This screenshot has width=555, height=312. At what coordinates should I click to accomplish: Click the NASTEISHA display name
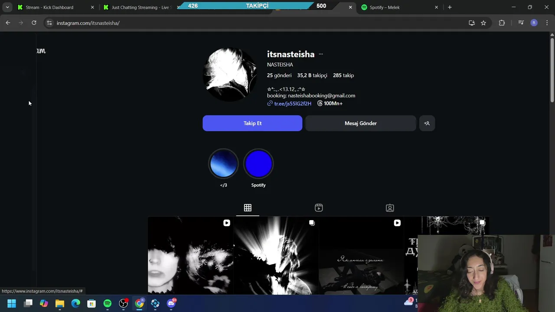coord(280,65)
